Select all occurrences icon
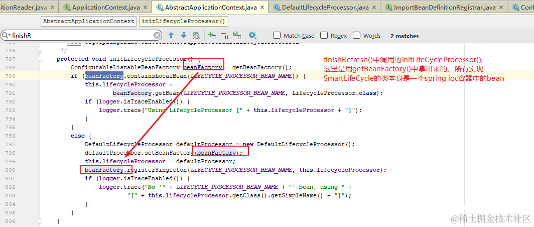 pyautogui.click(x=237, y=35)
